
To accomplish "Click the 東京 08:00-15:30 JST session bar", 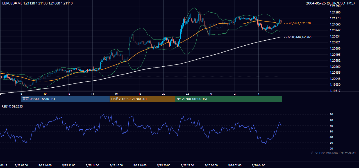I will tap(65, 99).
